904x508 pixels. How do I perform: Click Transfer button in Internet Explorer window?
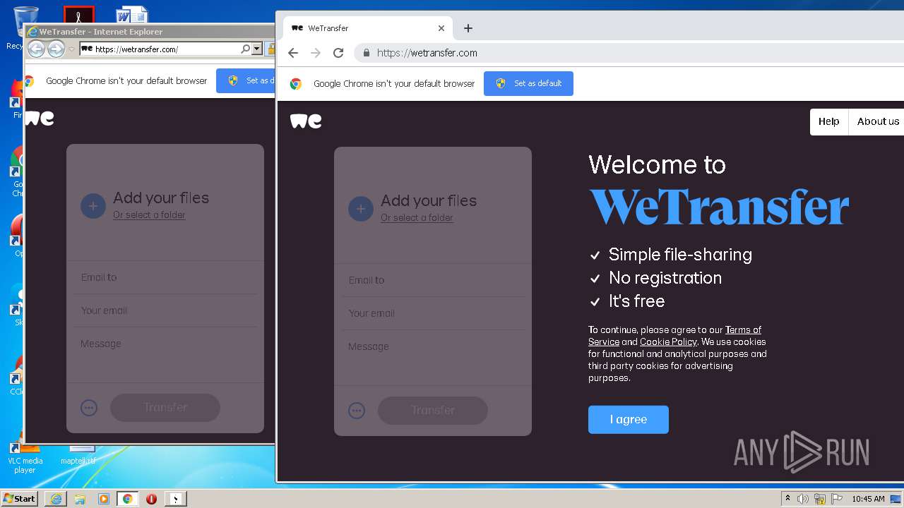click(165, 407)
